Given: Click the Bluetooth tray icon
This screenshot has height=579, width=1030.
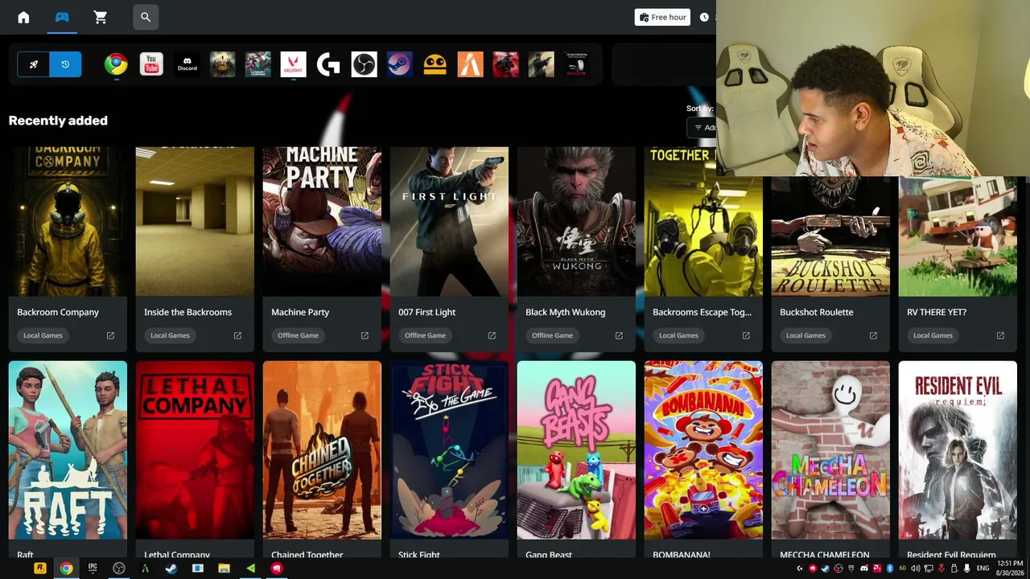Looking at the screenshot, I should [890, 569].
